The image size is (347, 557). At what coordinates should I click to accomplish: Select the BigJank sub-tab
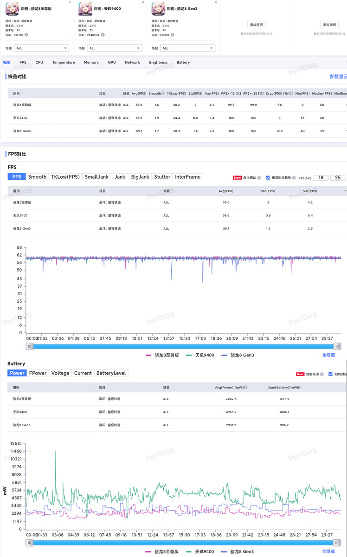(x=140, y=177)
